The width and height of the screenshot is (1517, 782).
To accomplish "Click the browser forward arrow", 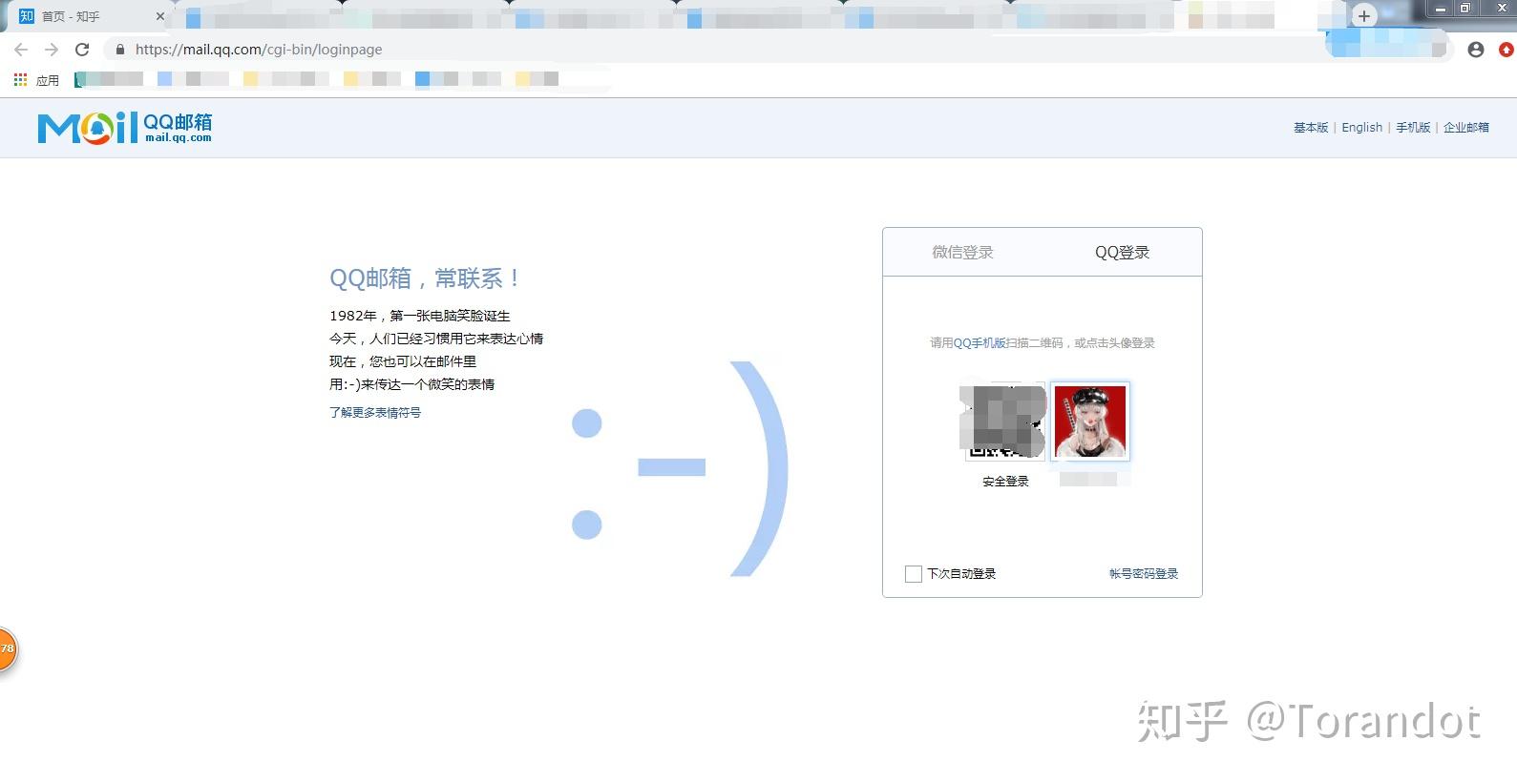I will click(52, 50).
